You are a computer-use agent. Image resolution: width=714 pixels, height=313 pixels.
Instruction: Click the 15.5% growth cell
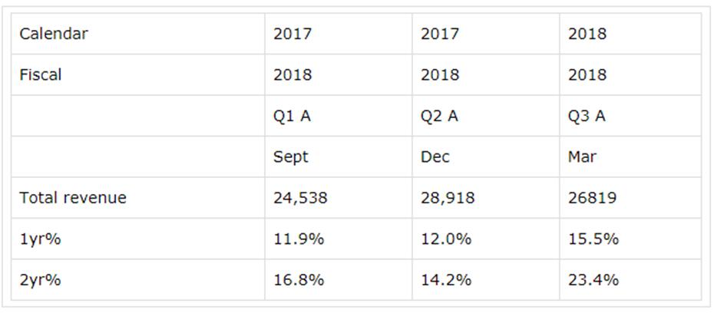pyautogui.click(x=593, y=239)
